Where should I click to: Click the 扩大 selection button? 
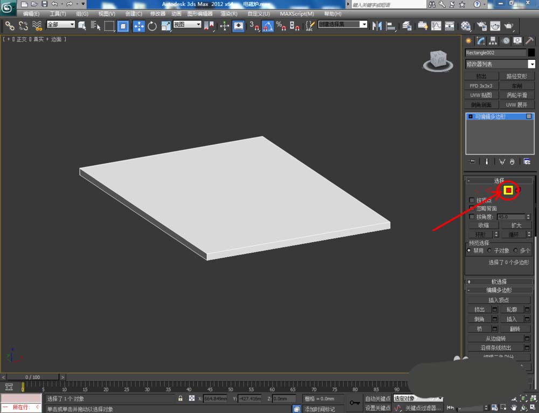516,225
